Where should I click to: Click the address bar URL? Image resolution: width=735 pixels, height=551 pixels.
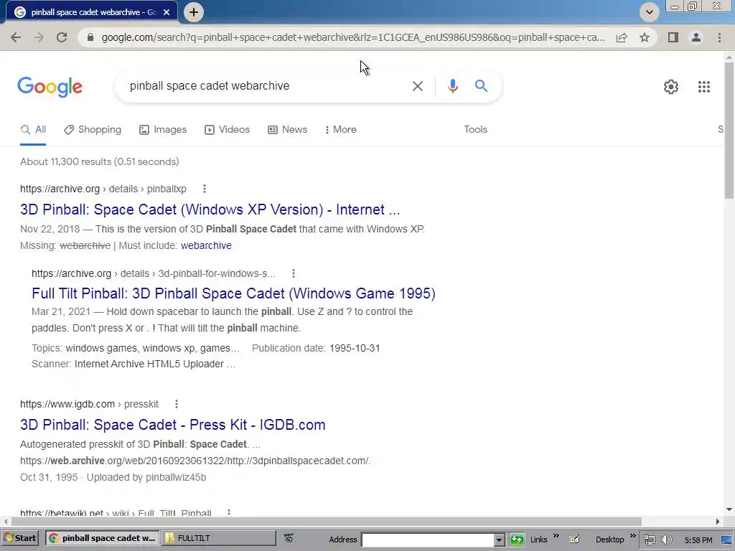[x=353, y=37]
